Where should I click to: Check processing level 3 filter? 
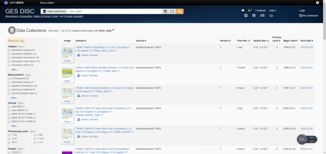[x=35, y=139]
